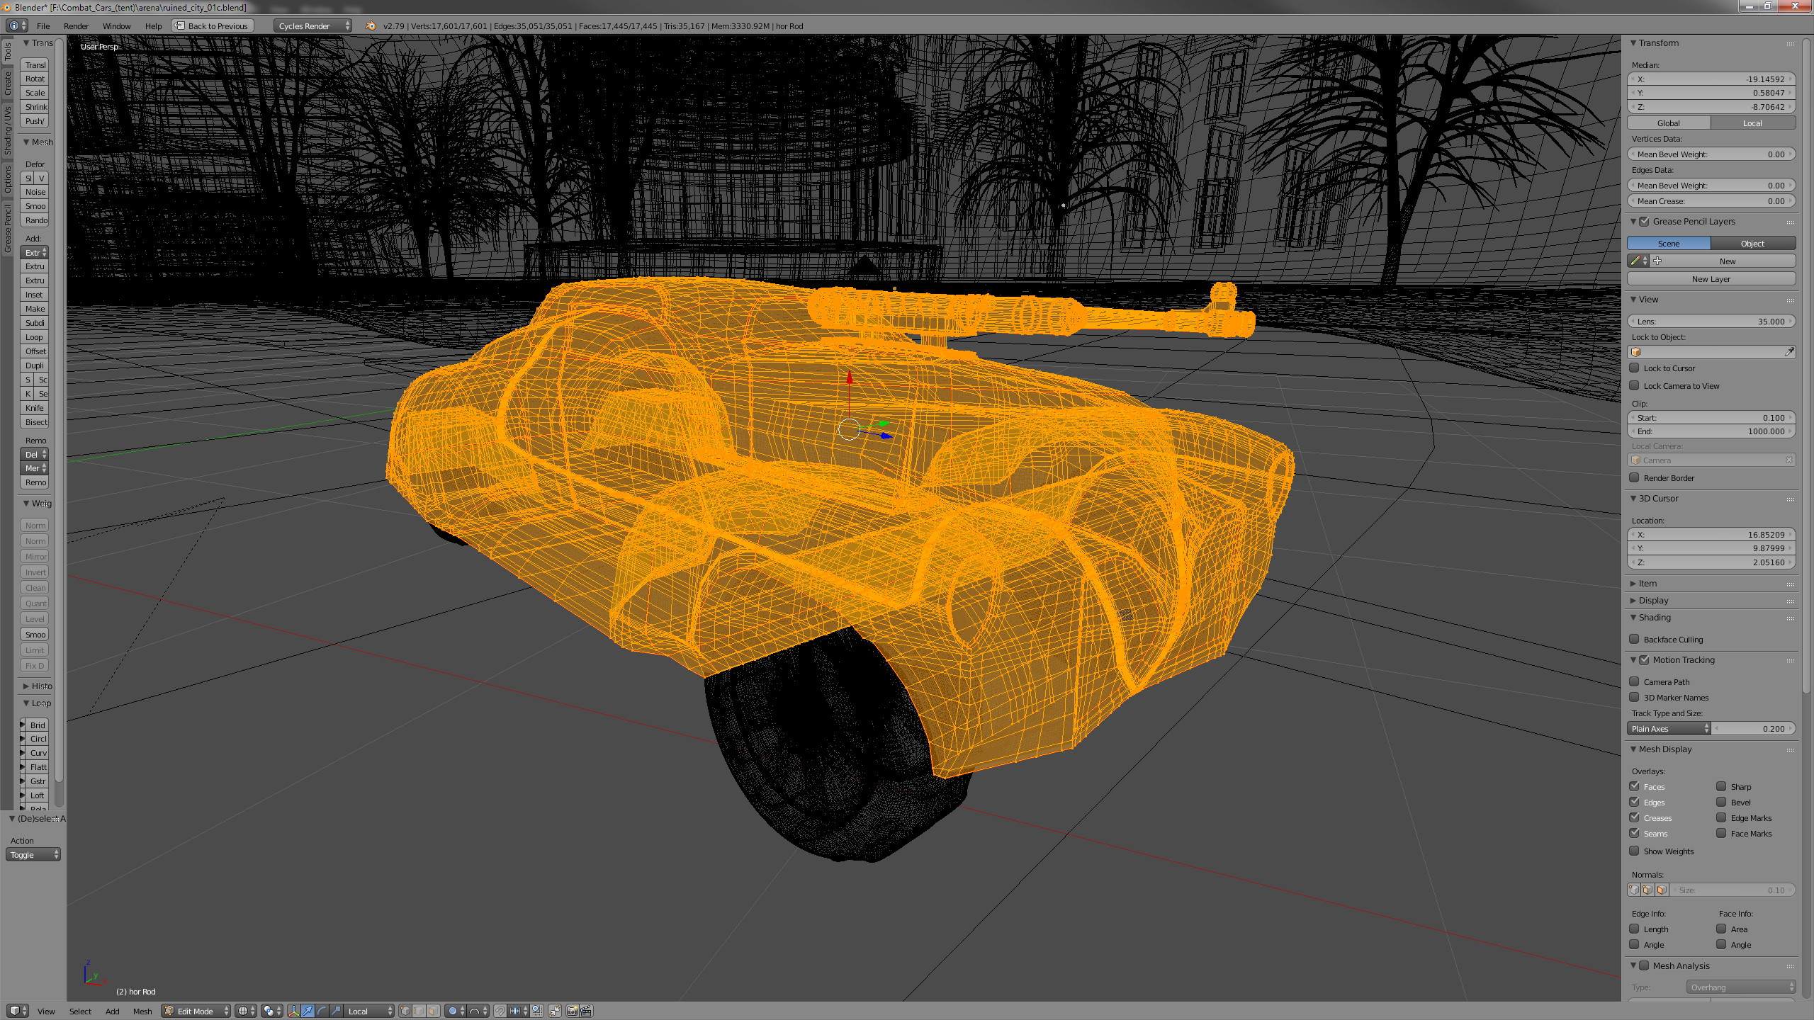Switch to face select mode
Viewport: 1814px width, 1020px height.
tap(433, 1011)
